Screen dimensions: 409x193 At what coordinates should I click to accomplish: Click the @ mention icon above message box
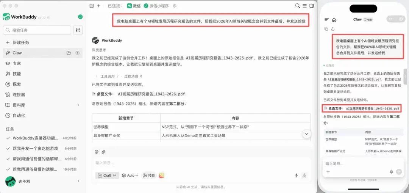point(97,152)
